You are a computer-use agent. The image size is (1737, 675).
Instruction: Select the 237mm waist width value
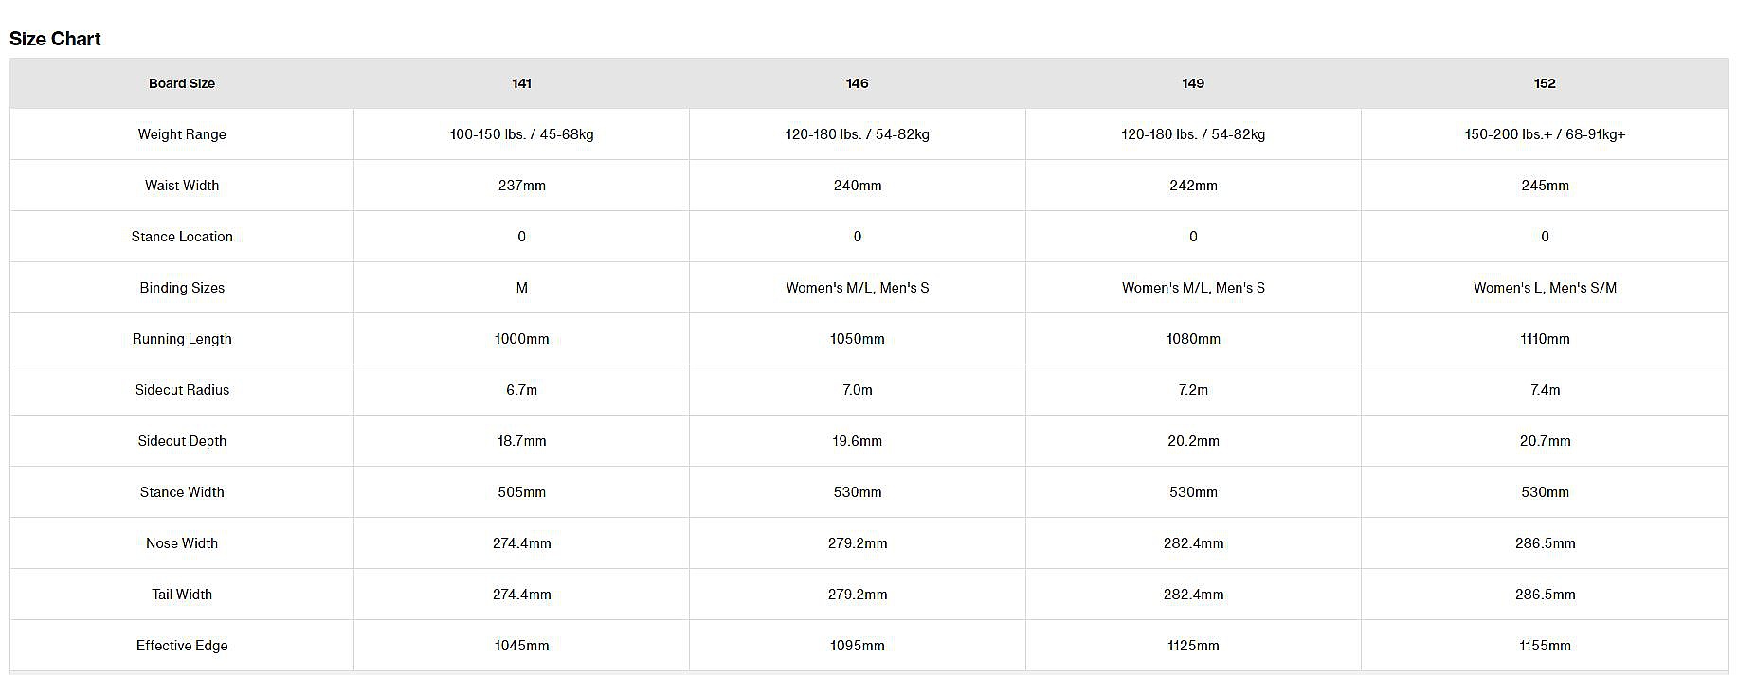521,186
